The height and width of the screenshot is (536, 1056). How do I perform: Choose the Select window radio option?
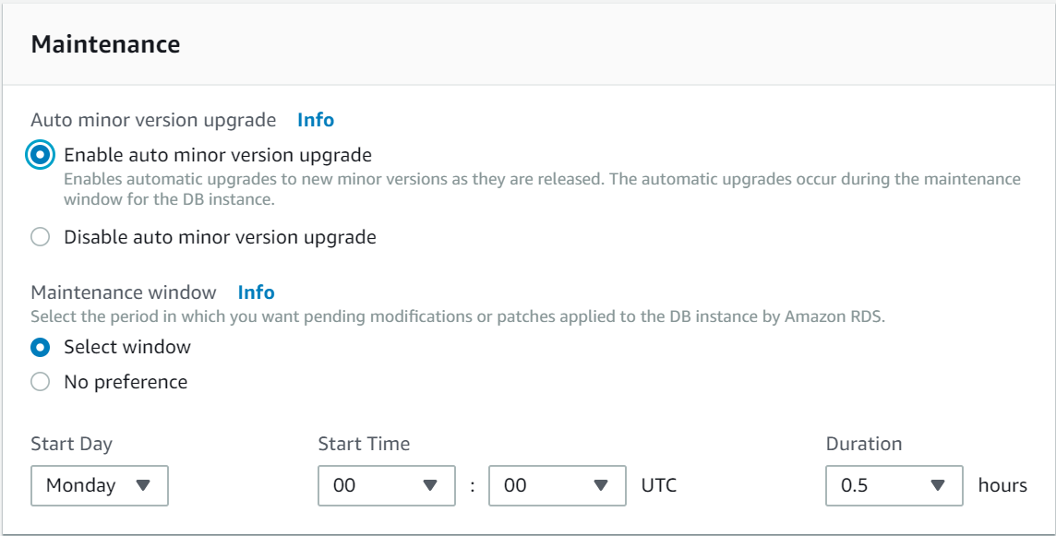tap(40, 348)
